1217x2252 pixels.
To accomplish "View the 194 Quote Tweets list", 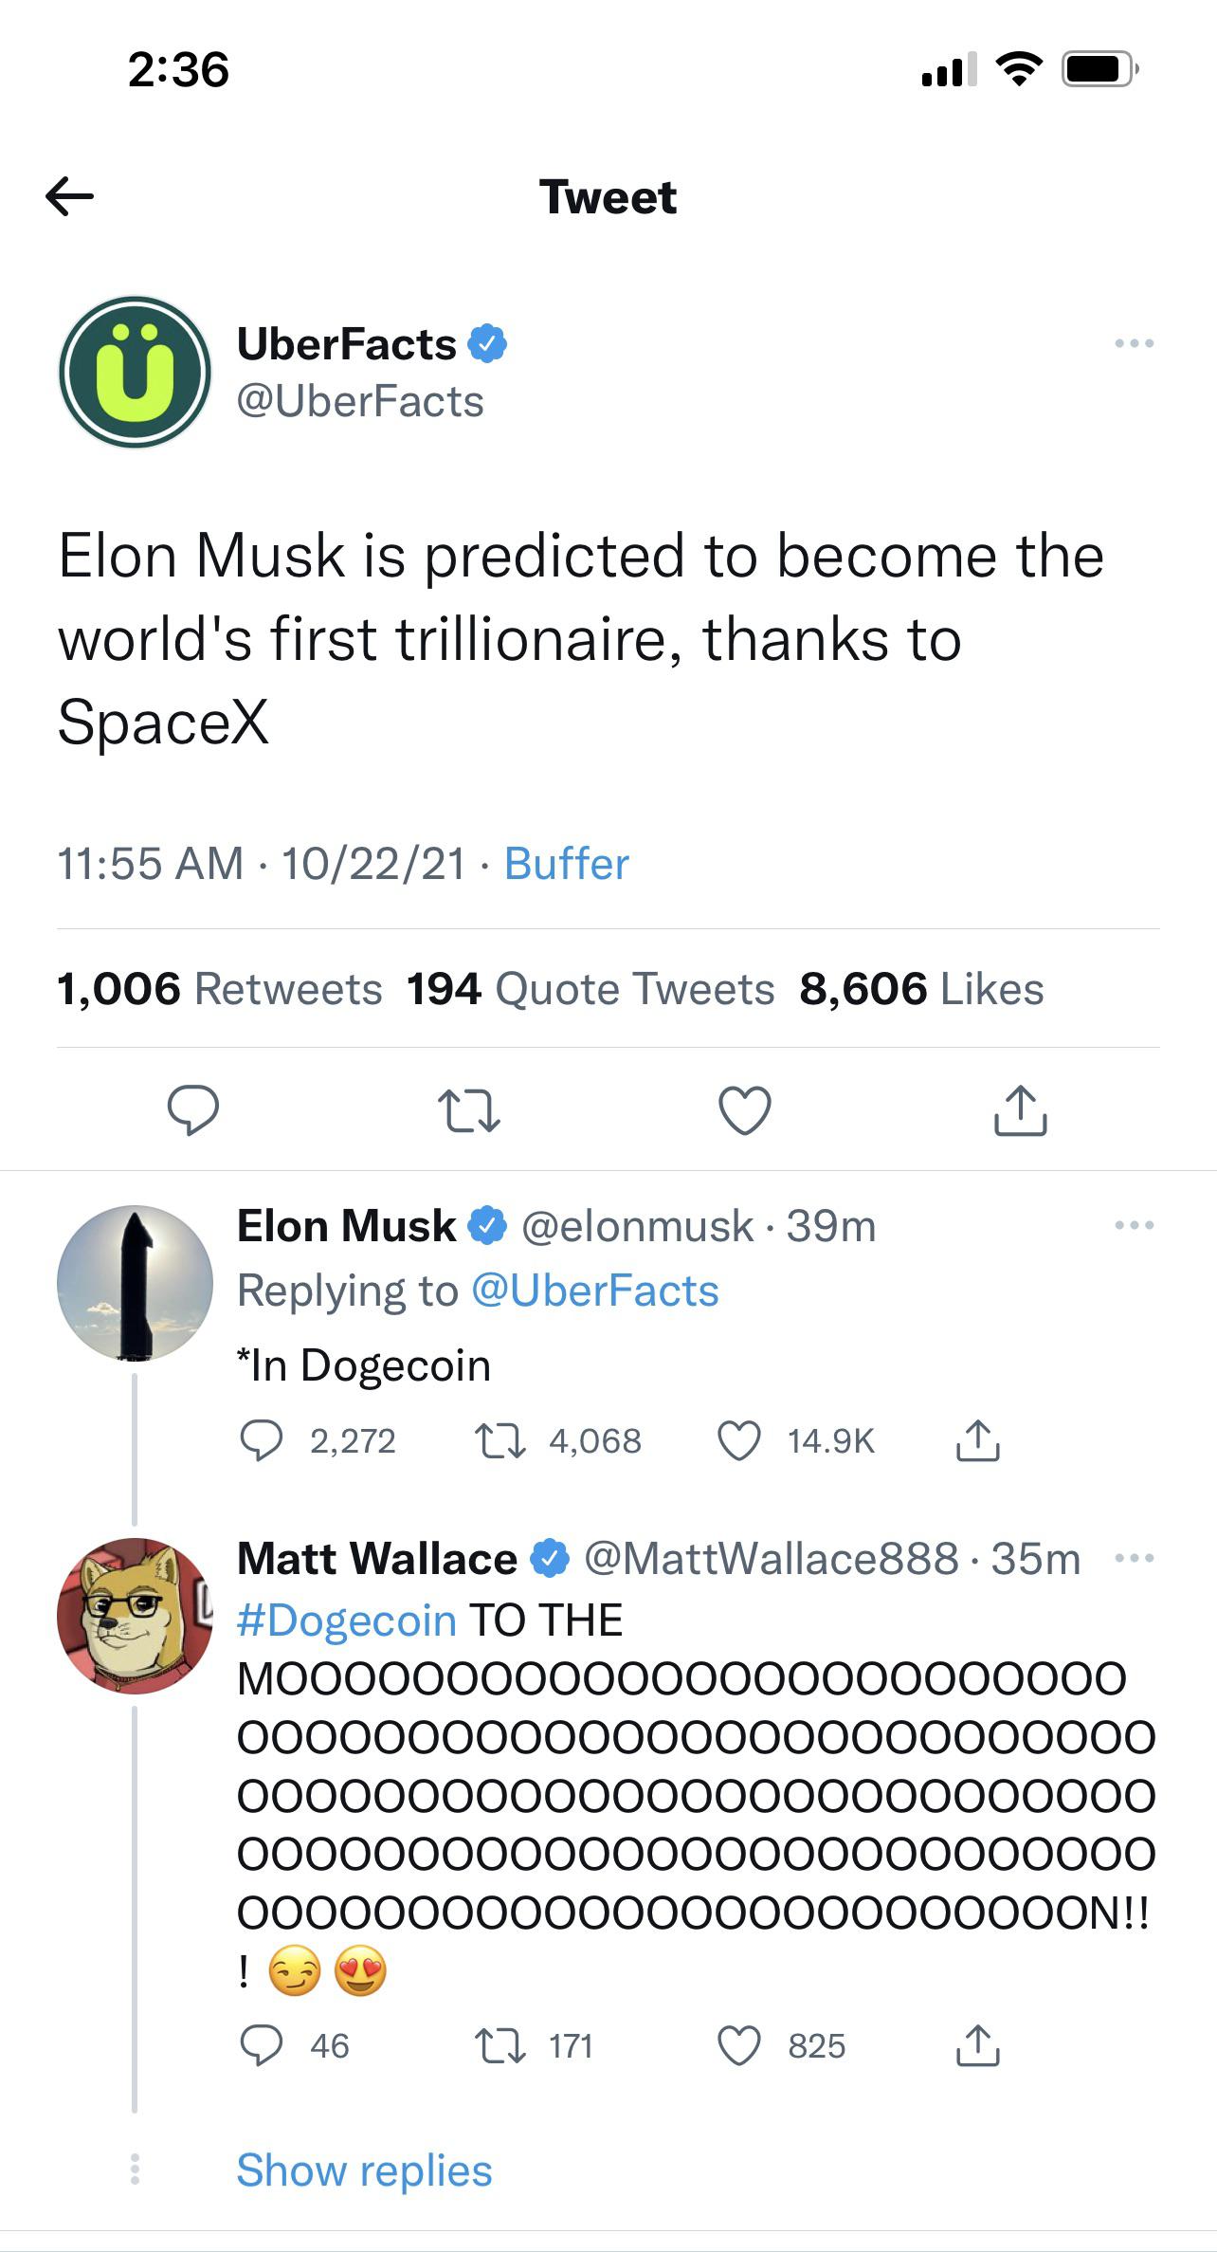I will (590, 989).
